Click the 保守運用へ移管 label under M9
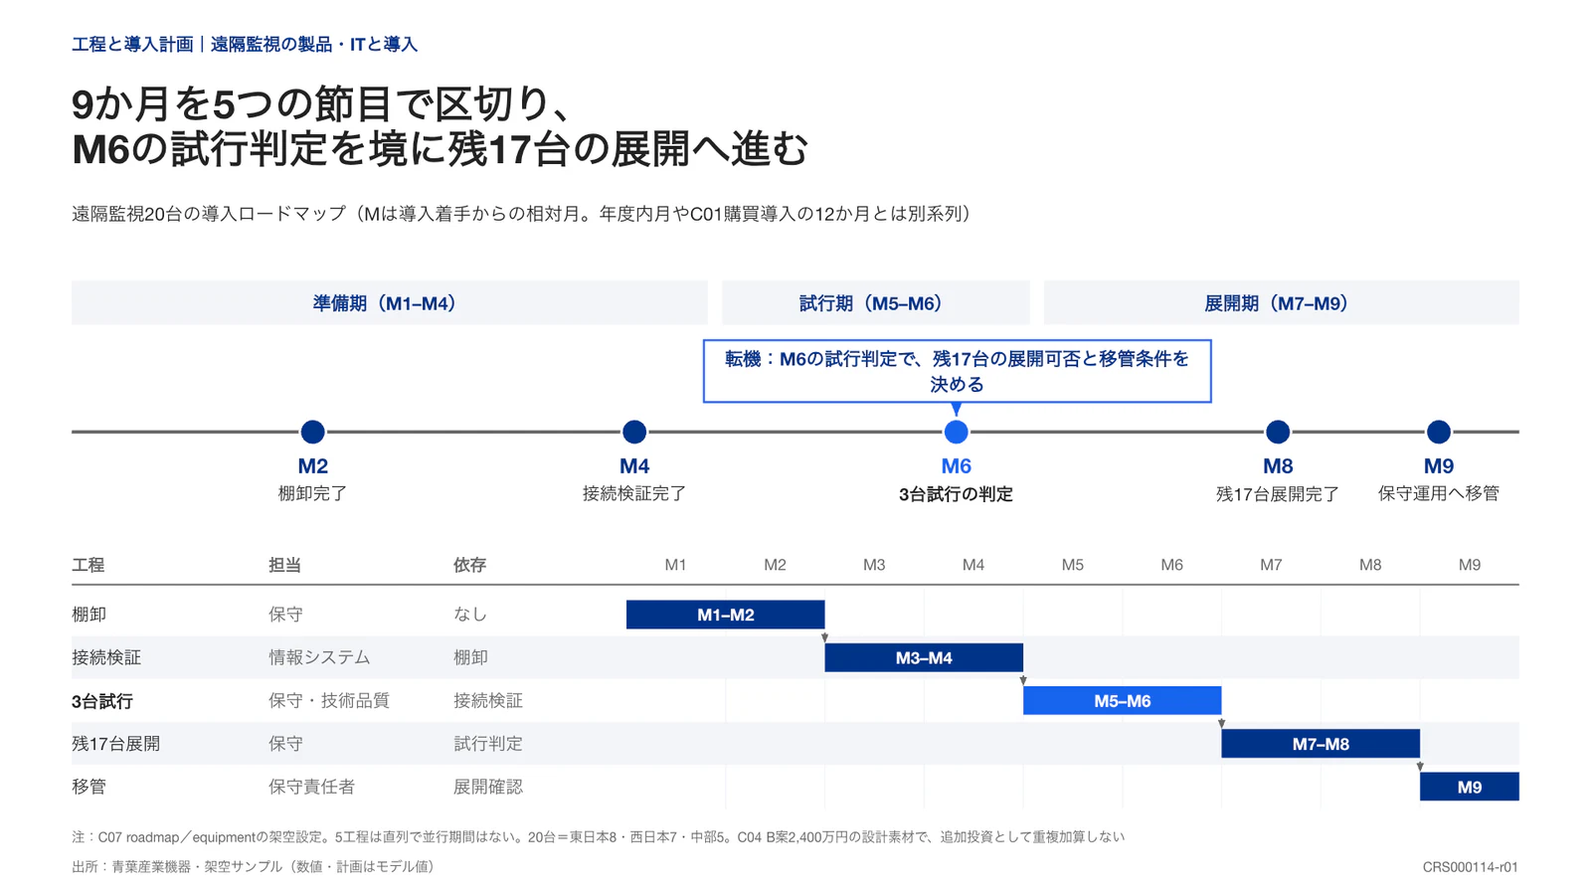 [1438, 493]
